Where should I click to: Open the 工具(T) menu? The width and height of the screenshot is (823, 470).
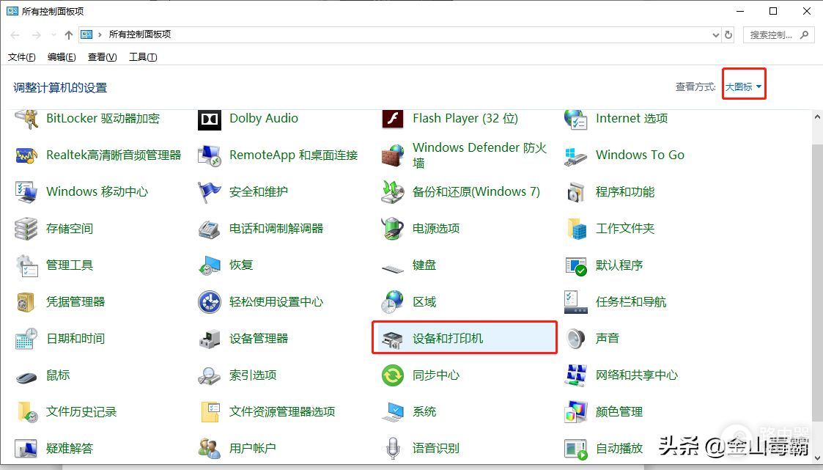click(143, 57)
